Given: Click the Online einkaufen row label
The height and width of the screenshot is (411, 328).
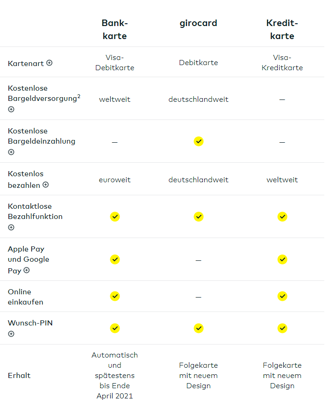Looking at the screenshot, I should tap(26, 297).
